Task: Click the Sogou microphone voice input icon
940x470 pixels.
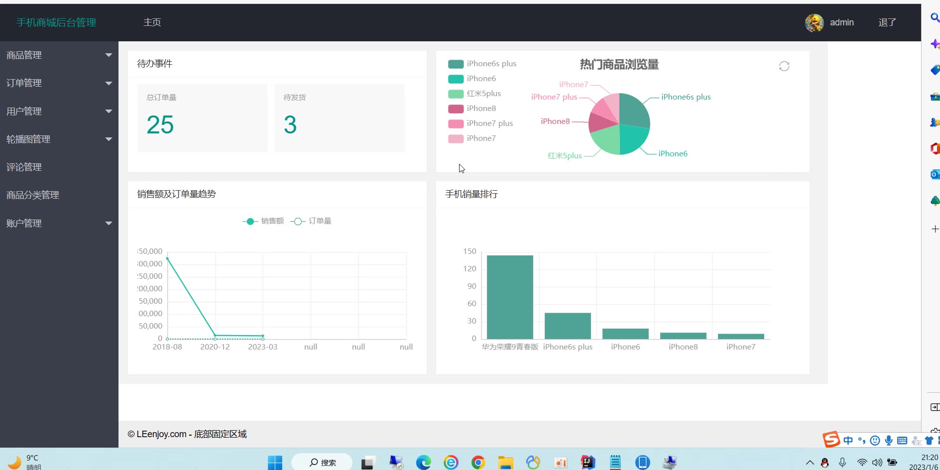Action: point(889,441)
